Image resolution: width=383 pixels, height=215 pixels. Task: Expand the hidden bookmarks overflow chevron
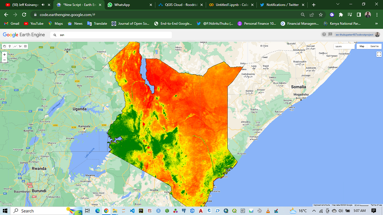[376, 24]
